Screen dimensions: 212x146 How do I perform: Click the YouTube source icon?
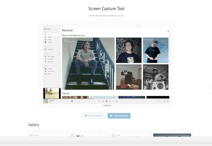click(46, 69)
